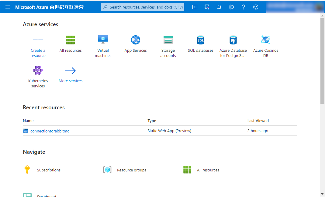Screen dimensions: 325x197
Task: Open the feedback smiley icon
Action: tap(256, 7)
